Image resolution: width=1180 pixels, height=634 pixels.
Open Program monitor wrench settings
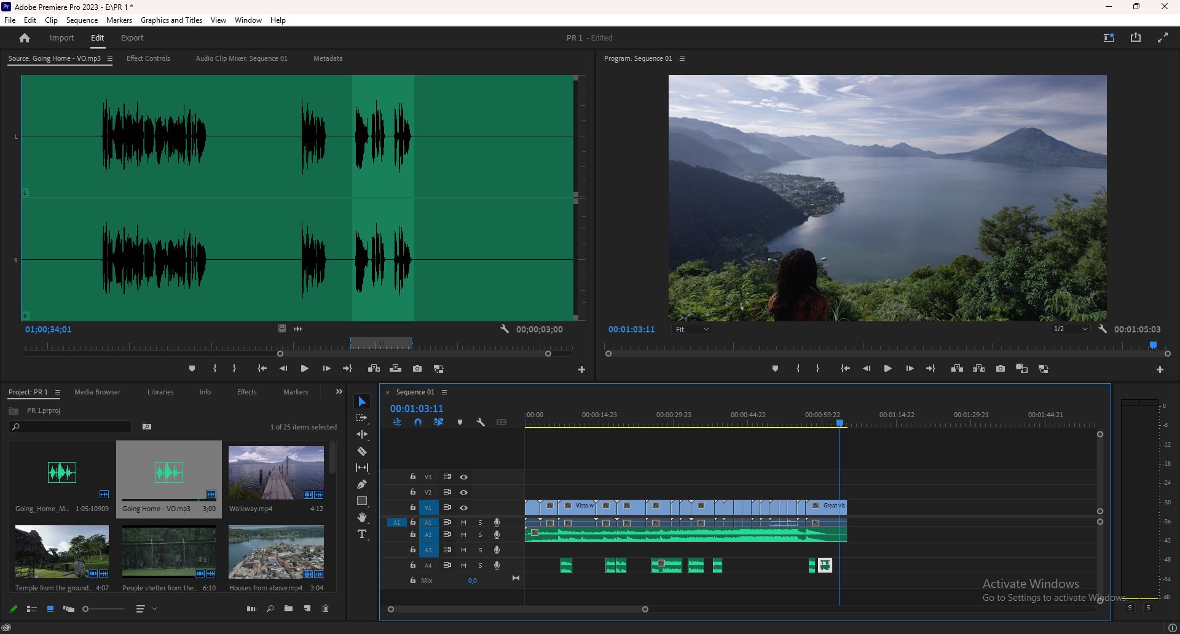click(1103, 329)
